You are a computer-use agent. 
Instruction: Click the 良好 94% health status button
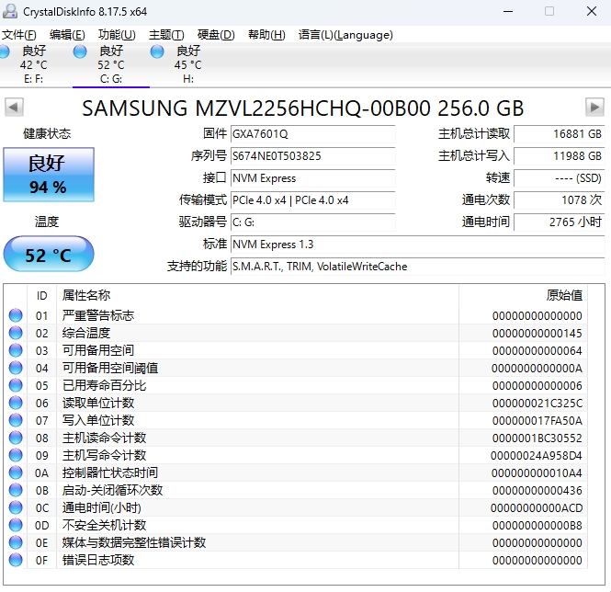pos(48,175)
